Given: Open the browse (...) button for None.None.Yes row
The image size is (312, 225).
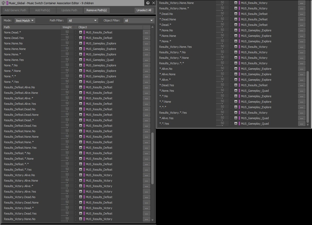Looking at the screenshot, I should tap(146, 60).
